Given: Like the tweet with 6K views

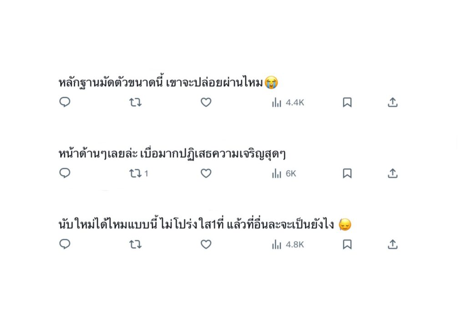Looking at the screenshot, I should point(206,173).
